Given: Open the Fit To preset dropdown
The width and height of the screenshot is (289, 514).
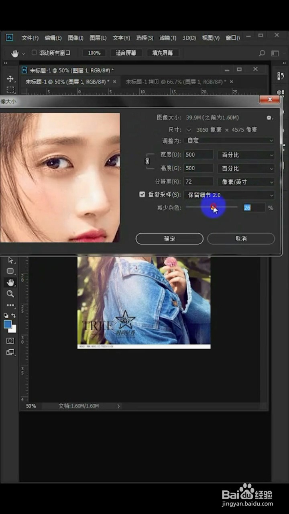Looking at the screenshot, I should click(x=229, y=141).
